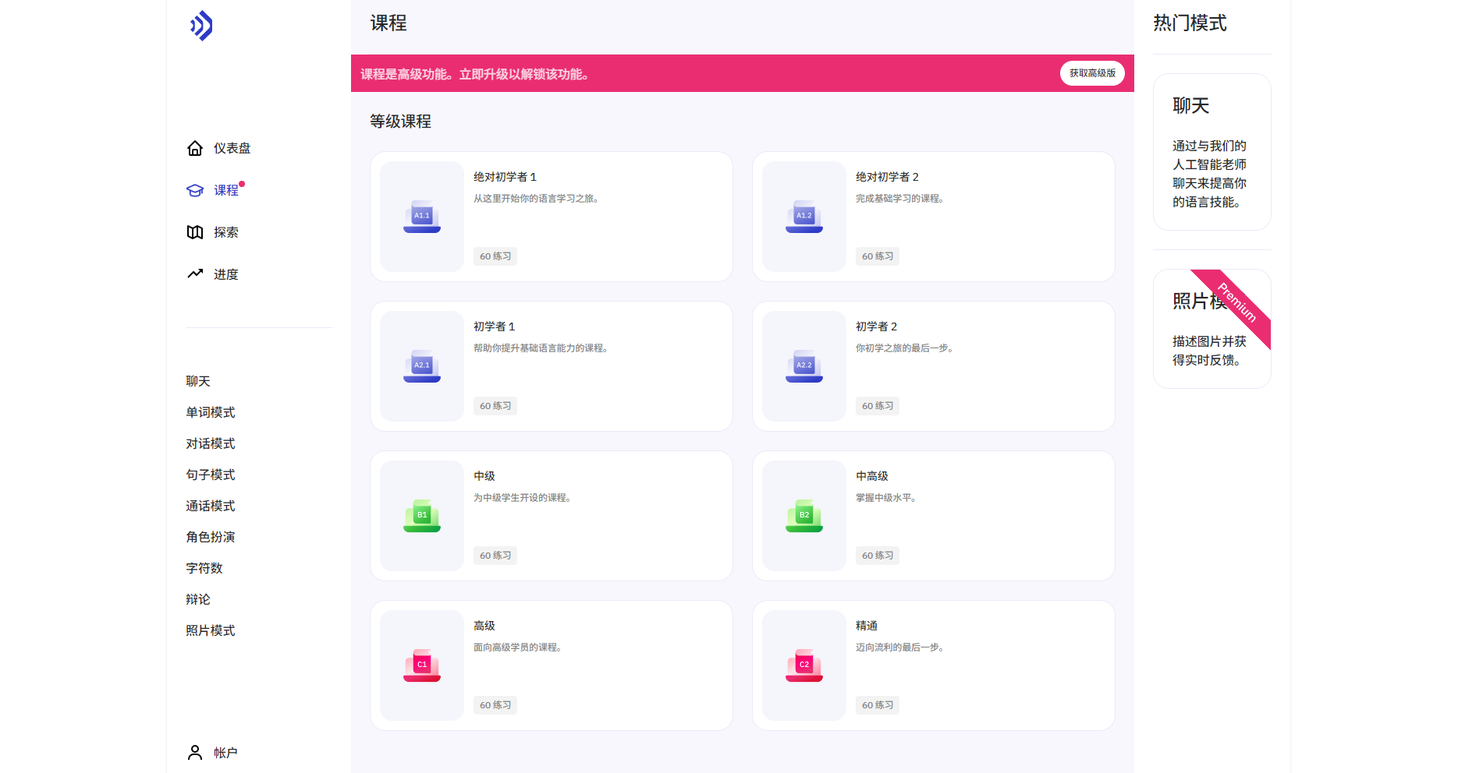Open the 进度 trend arrow icon
Image resolution: width=1458 pixels, height=773 pixels.
(195, 274)
